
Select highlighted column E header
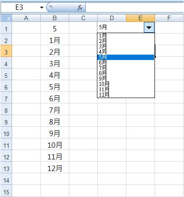point(140,18)
